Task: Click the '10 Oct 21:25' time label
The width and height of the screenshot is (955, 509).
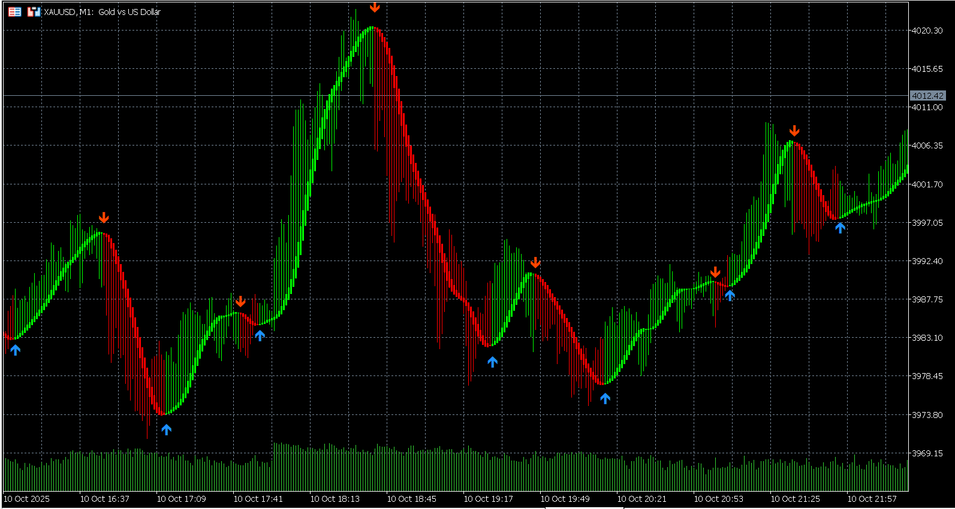Action: pyautogui.click(x=796, y=499)
